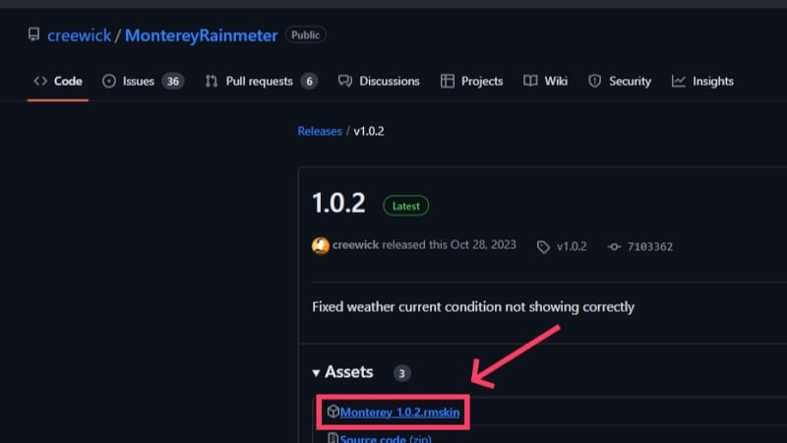Click the zip file icon beside Source code
787x443 pixels.
(x=333, y=438)
